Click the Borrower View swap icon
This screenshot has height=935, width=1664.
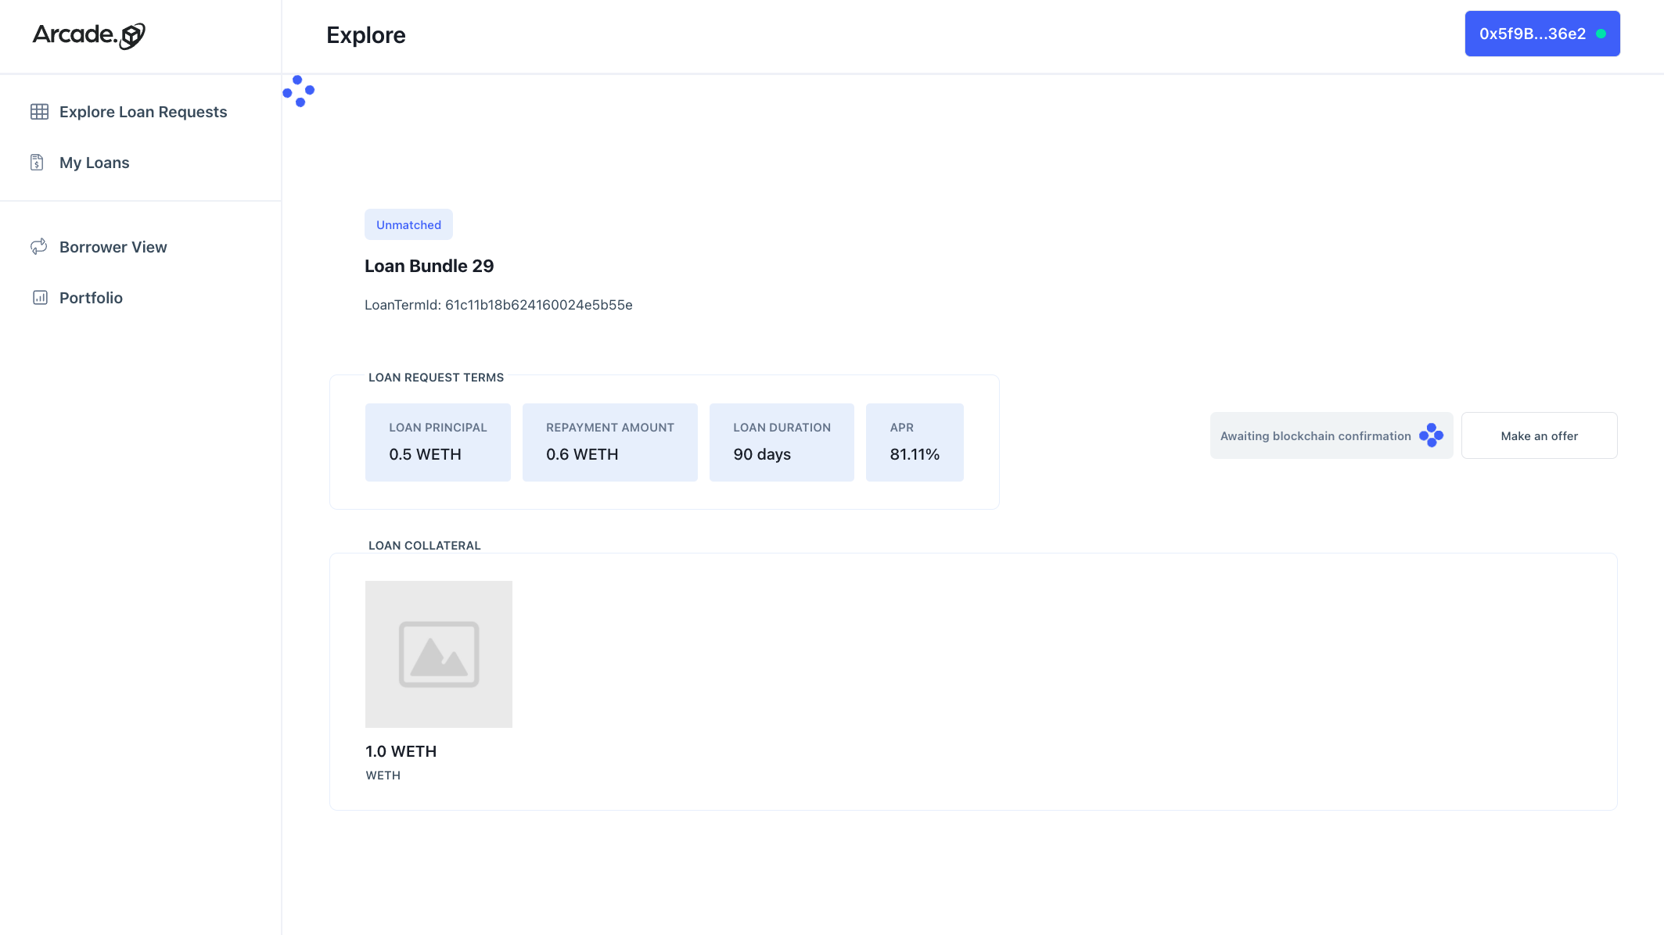pyautogui.click(x=39, y=247)
